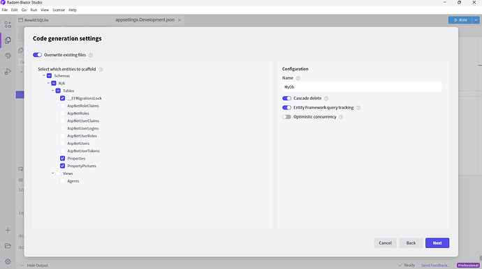
Task: Collapse the Tables tree node
Action: coord(52,91)
